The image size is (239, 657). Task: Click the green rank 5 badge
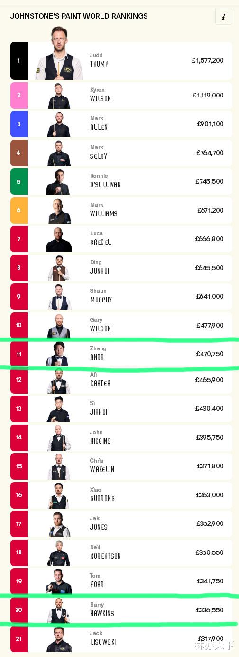point(19,182)
